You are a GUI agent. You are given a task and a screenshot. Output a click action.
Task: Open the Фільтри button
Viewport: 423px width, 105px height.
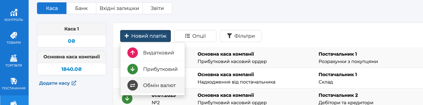pos(241,36)
